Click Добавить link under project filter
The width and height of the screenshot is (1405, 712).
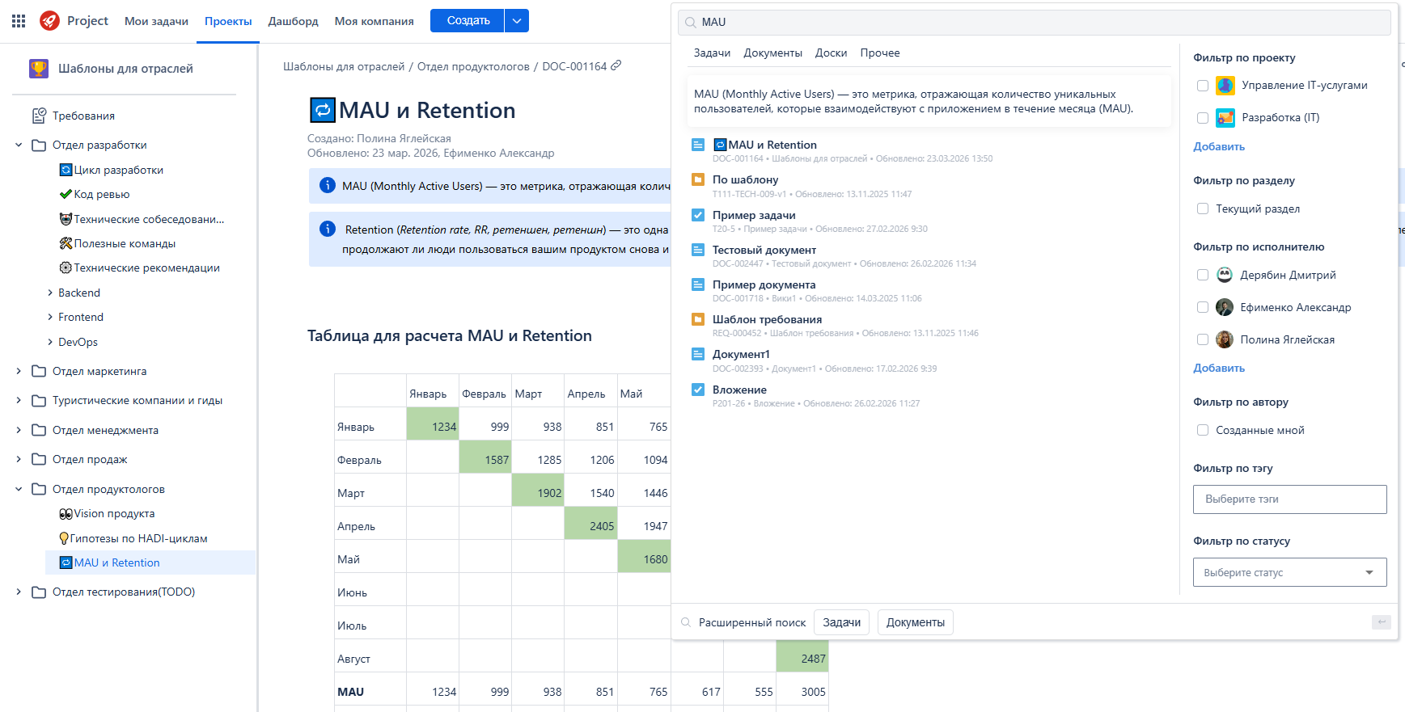coord(1218,146)
